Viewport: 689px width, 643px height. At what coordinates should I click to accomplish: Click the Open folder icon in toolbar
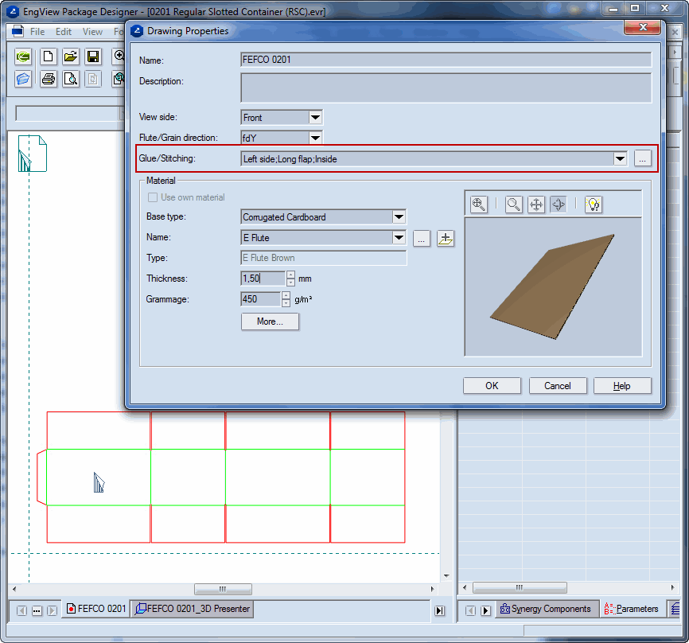click(x=71, y=57)
